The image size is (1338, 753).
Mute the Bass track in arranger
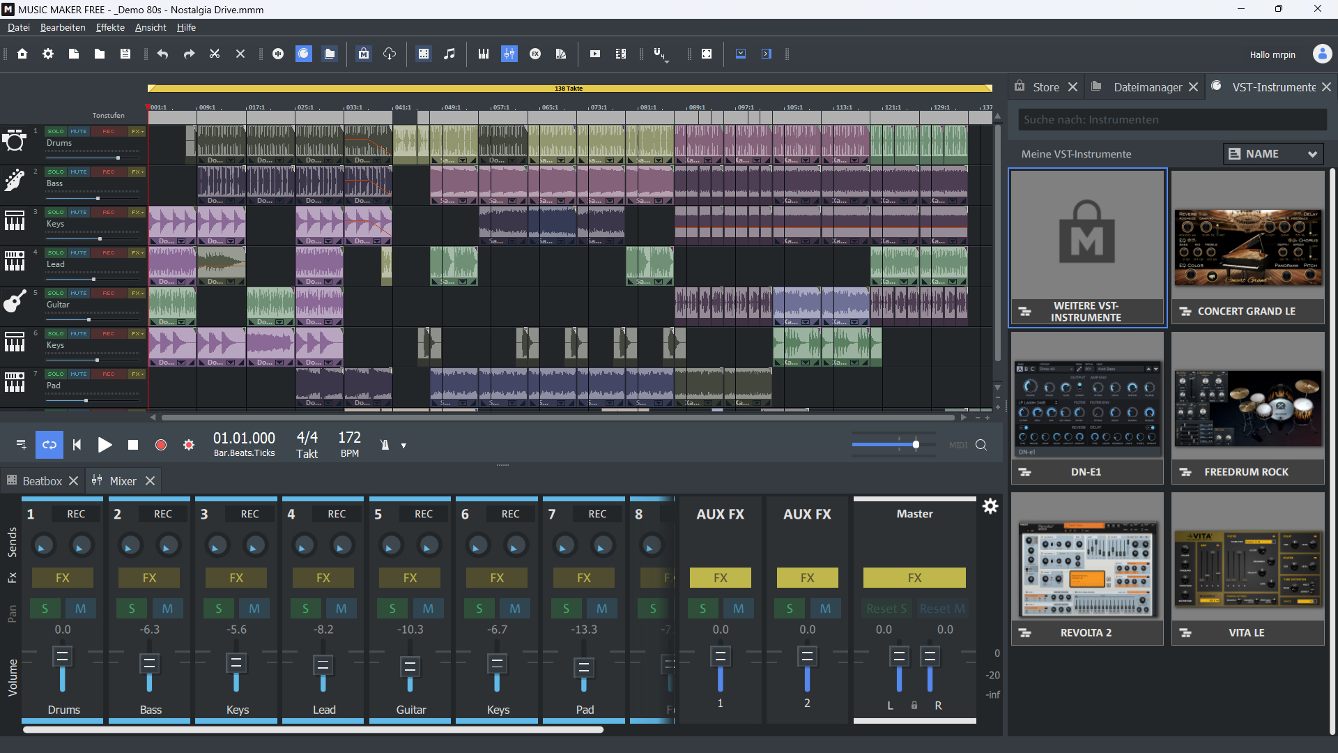79,172
